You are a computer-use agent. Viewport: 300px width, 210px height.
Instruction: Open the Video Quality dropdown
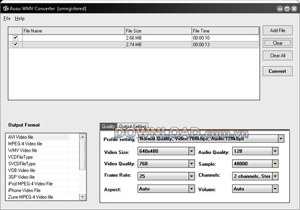click(x=191, y=164)
